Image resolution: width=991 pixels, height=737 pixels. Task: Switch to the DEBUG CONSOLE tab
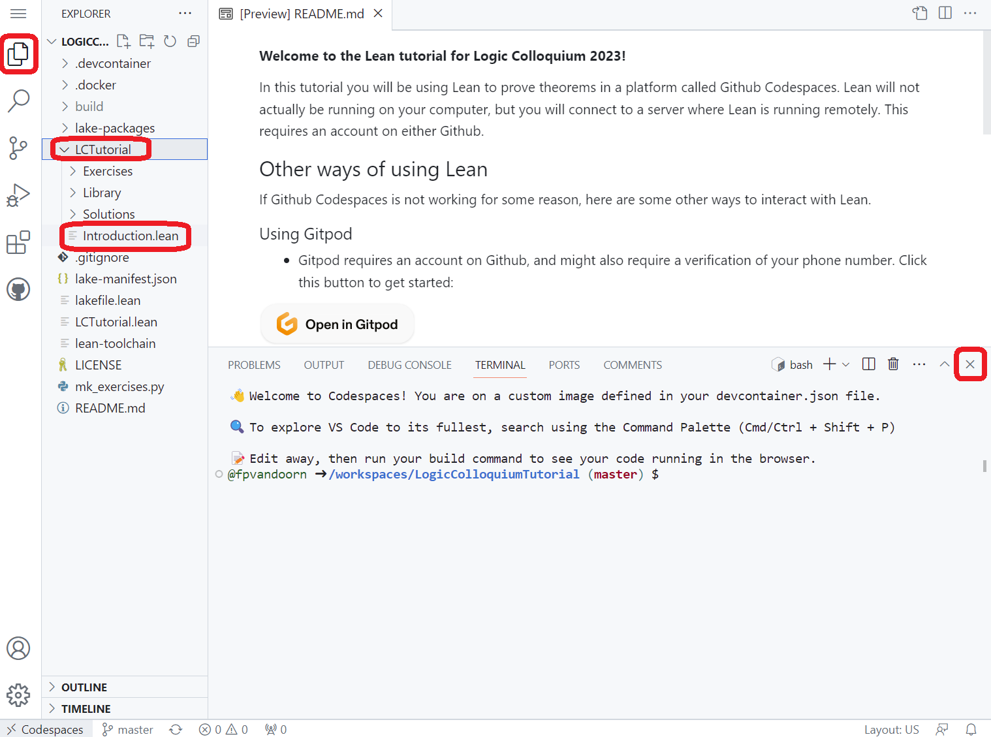point(409,365)
